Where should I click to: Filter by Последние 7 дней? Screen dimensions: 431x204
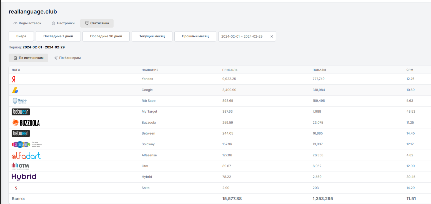(x=58, y=36)
